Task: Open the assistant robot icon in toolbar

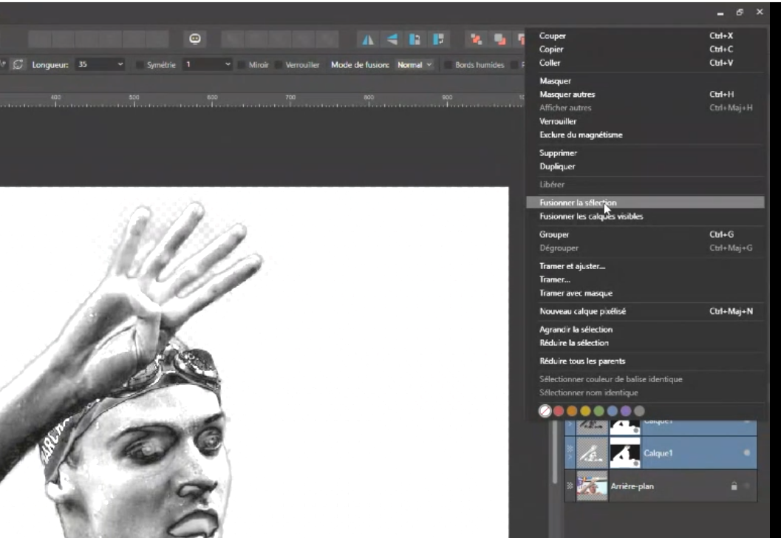Action: [x=195, y=38]
